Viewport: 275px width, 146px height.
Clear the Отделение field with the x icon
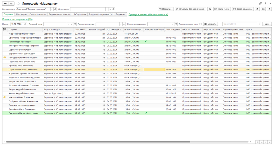pyautogui.click(x=110, y=9)
